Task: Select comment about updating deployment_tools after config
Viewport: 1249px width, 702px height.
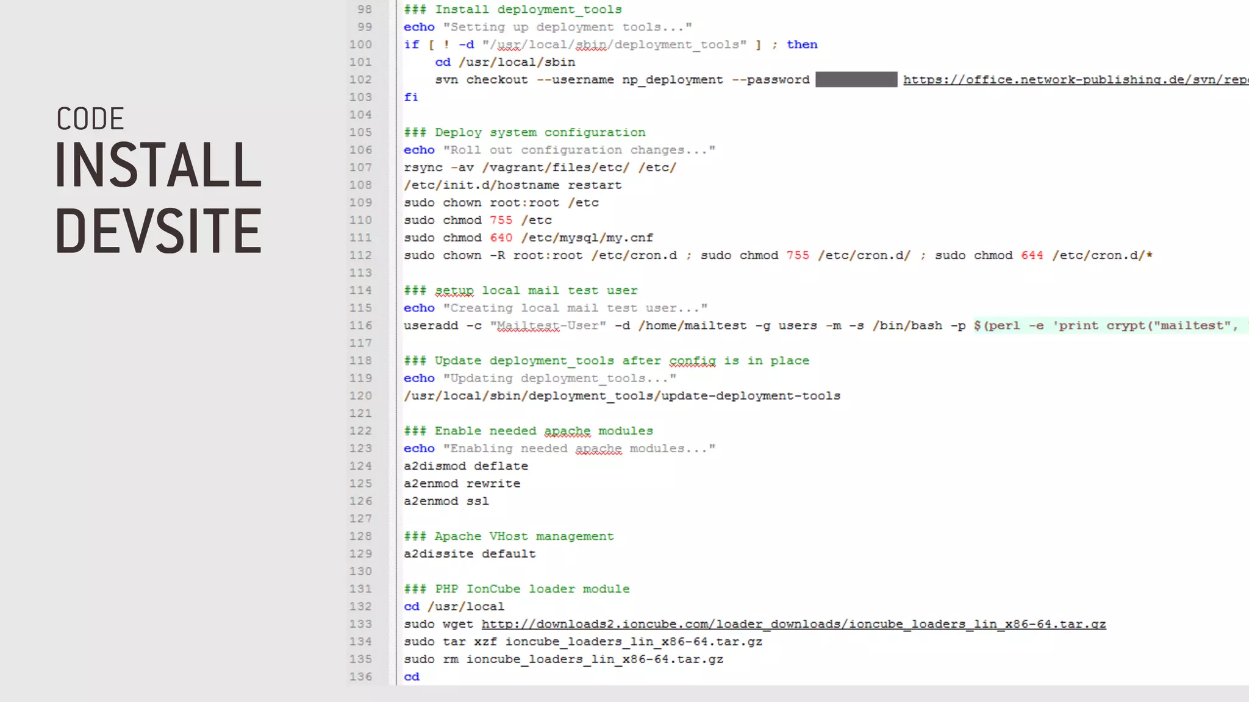Action: click(x=606, y=361)
